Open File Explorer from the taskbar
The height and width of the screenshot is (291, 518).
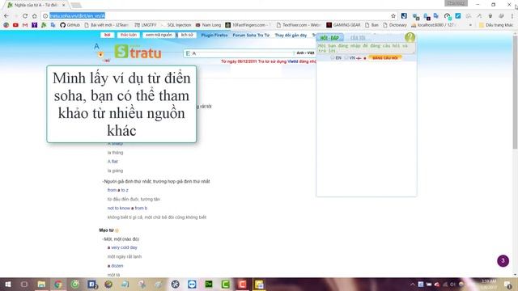pyautogui.click(x=41, y=284)
